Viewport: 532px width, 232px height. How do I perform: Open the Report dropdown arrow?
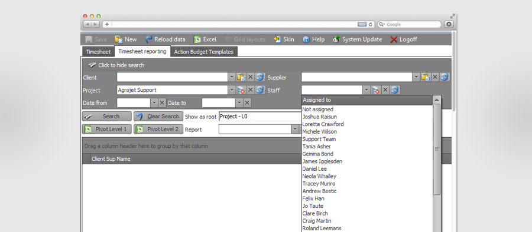click(294, 129)
